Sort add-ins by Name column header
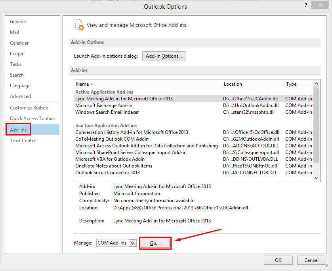332x271 pixels. [x=148, y=84]
